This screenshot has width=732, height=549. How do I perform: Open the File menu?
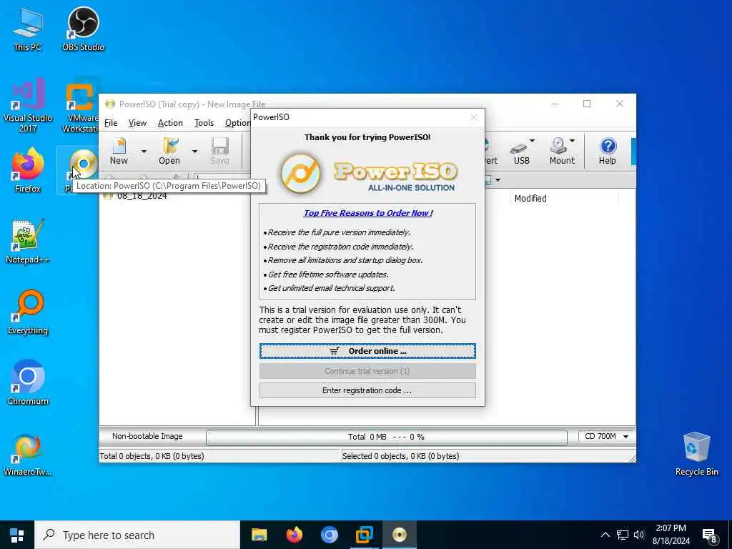[111, 123]
